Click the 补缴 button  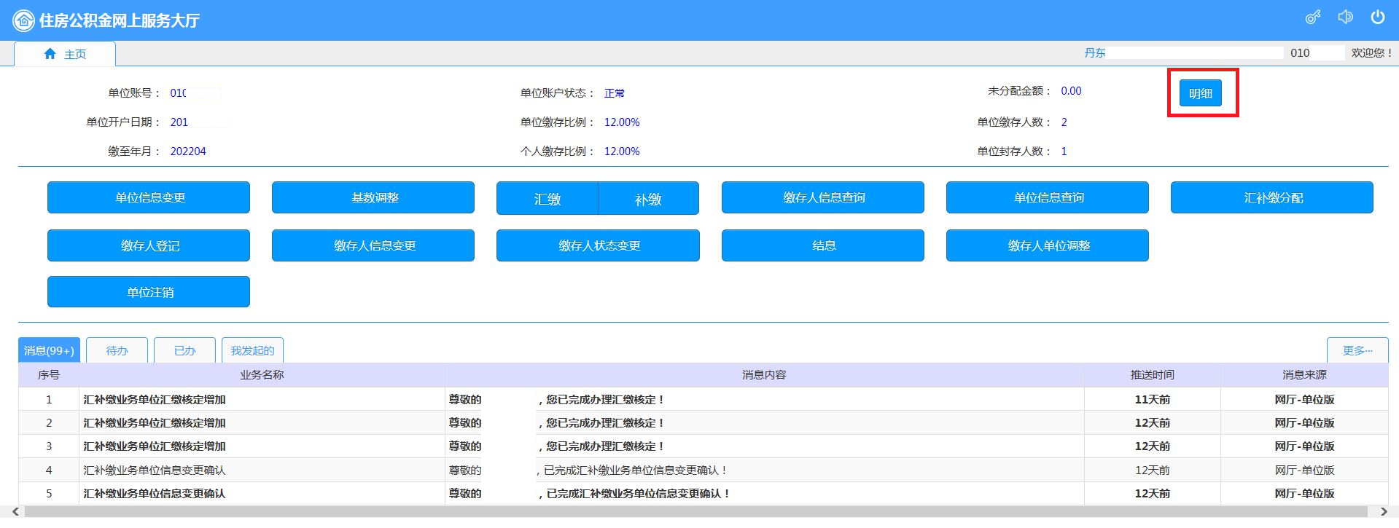pyautogui.click(x=648, y=199)
